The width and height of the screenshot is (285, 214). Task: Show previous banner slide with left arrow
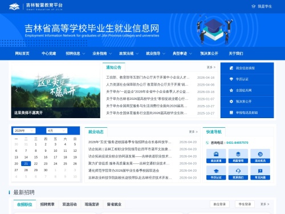click(17, 90)
